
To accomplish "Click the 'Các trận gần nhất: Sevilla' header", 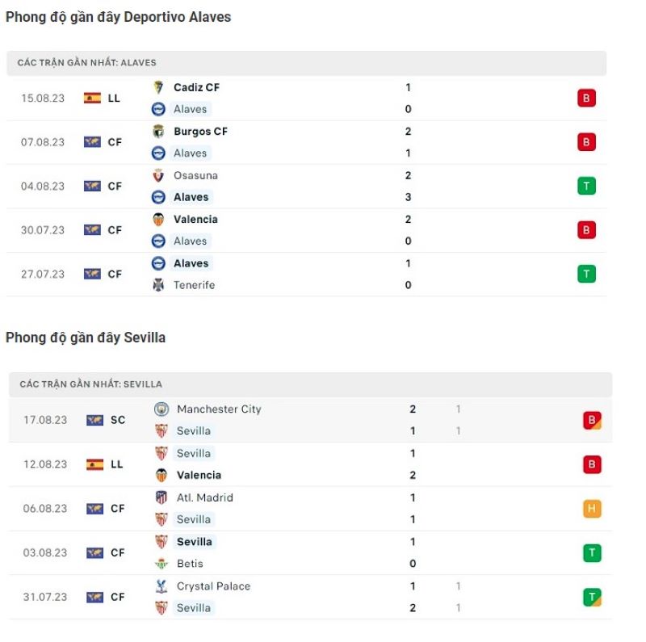I will pos(90,384).
